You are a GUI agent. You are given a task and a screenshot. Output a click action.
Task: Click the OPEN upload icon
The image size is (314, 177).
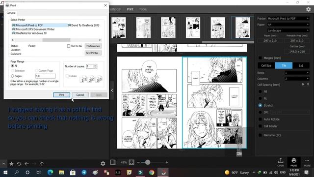[281, 162]
